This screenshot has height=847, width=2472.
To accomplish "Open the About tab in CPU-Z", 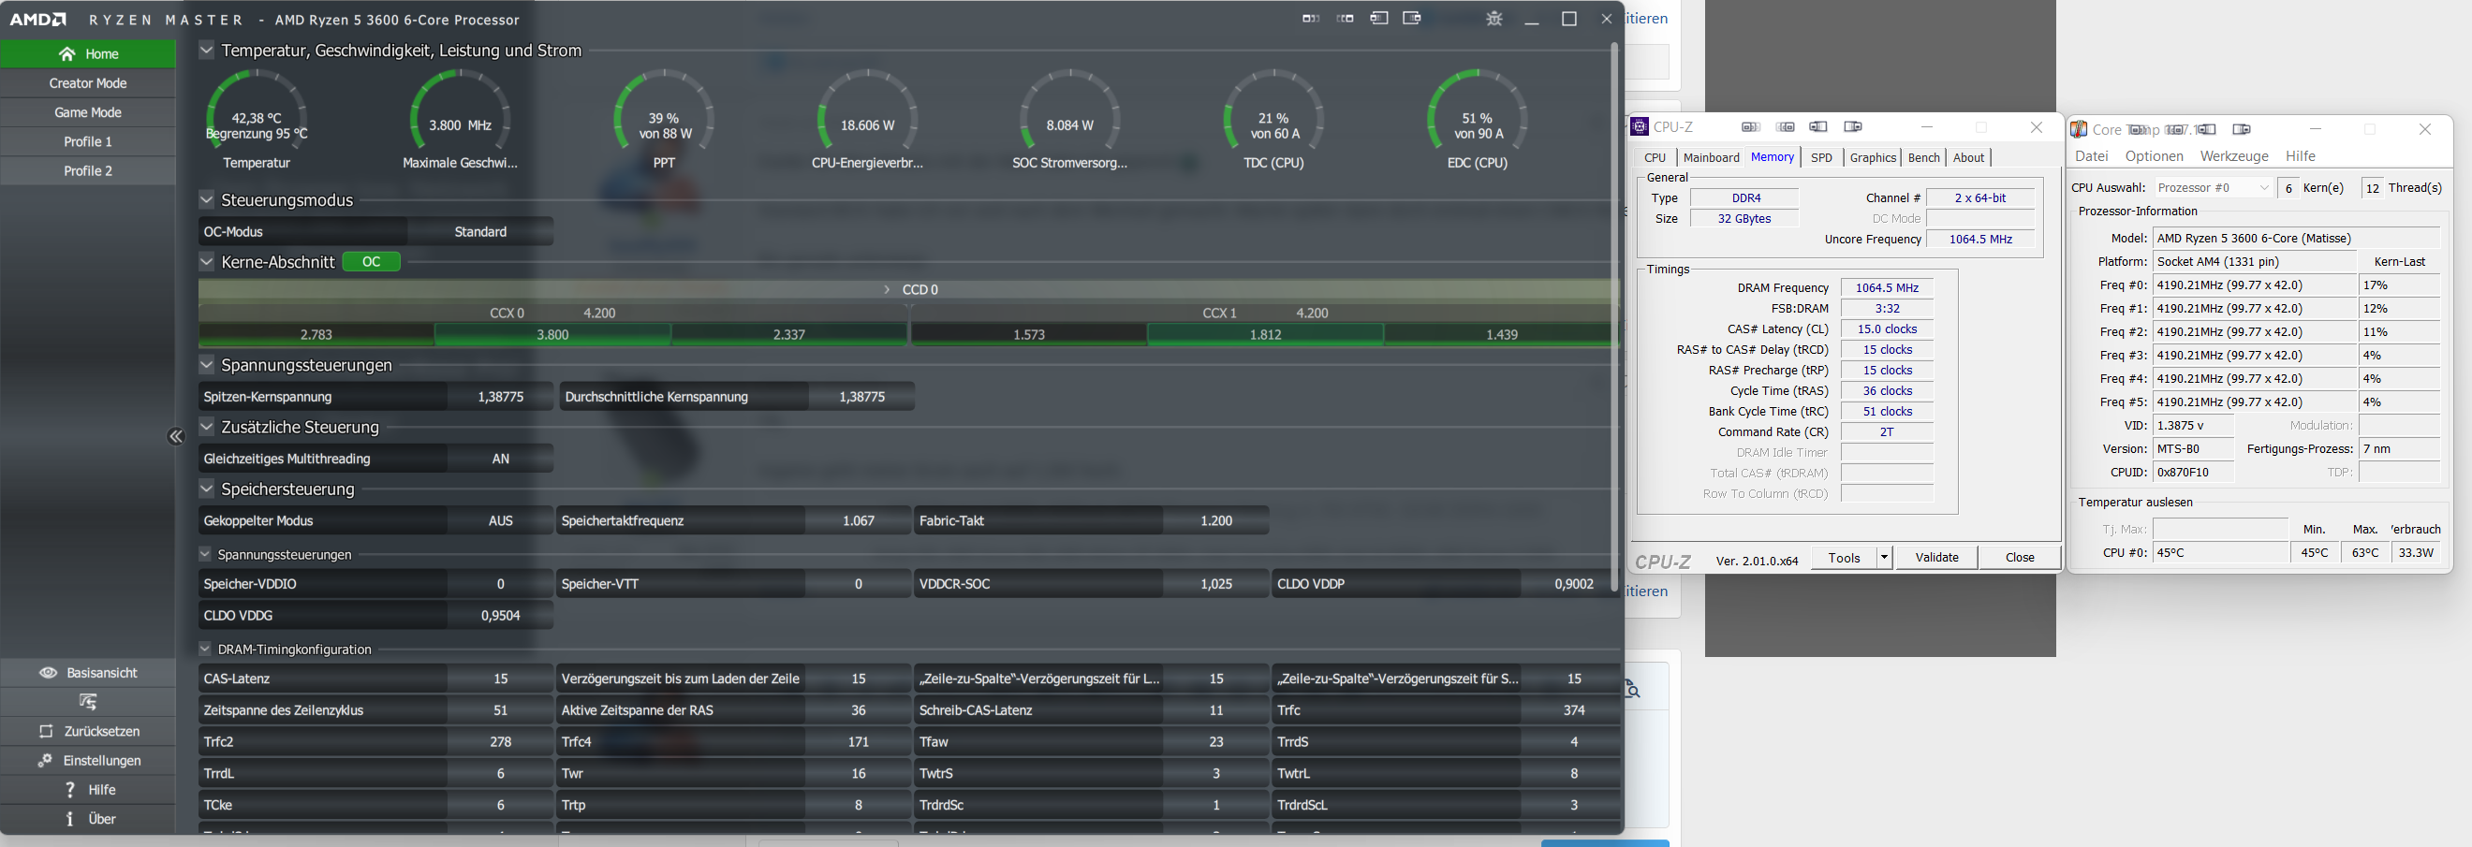I will click(x=1968, y=157).
